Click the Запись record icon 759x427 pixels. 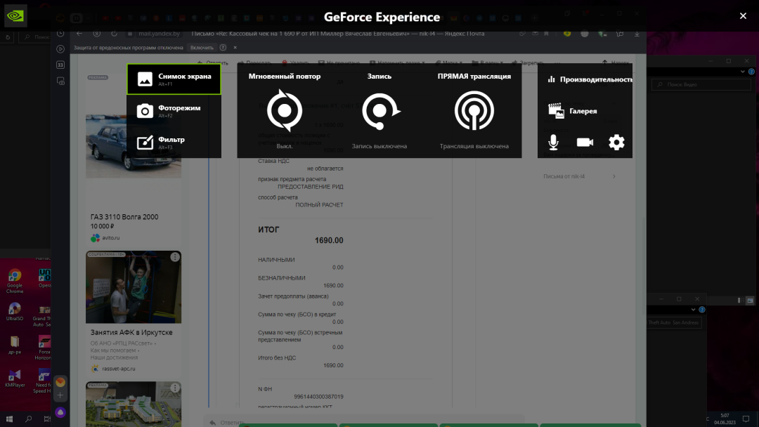click(380, 111)
